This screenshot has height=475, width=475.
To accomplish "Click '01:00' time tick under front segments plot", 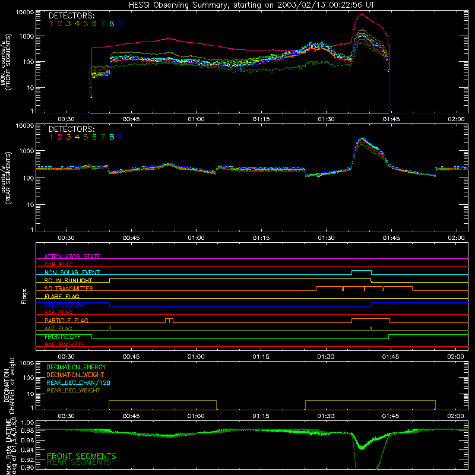I will [x=196, y=119].
